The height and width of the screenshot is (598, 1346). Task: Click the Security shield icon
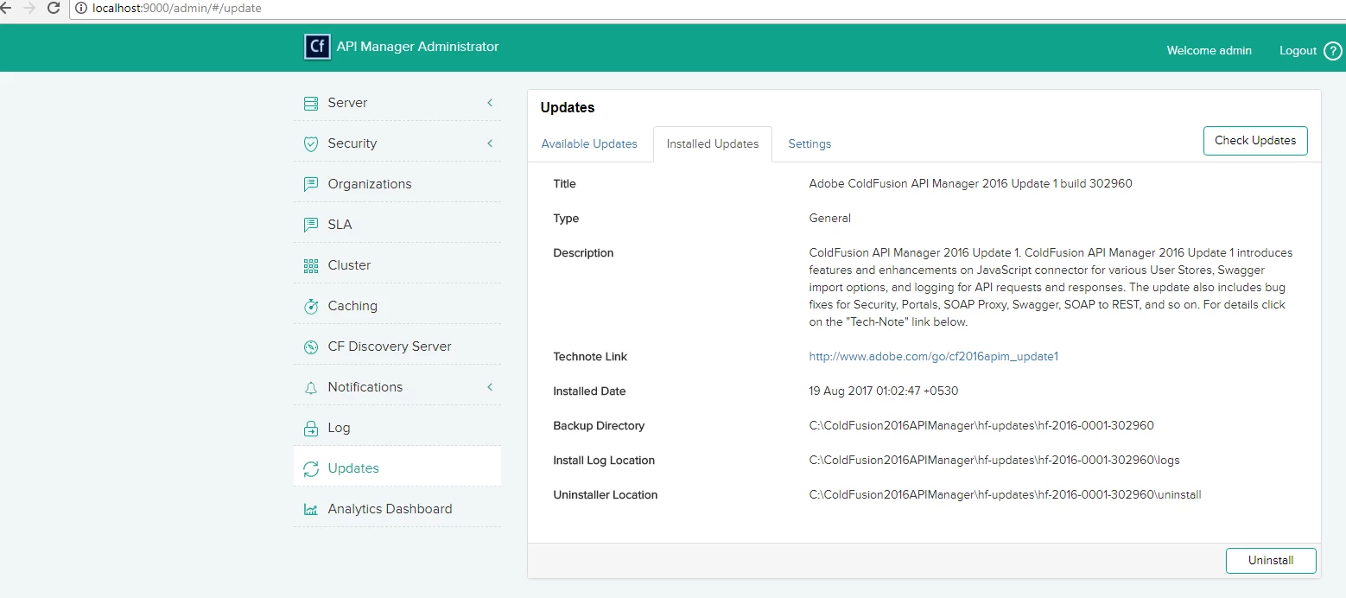coord(311,143)
